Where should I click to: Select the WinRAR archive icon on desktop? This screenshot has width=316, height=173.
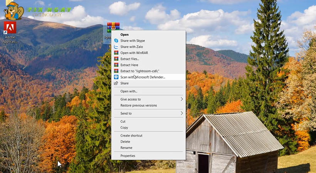point(113,28)
